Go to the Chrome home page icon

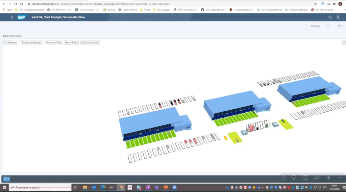21,4
